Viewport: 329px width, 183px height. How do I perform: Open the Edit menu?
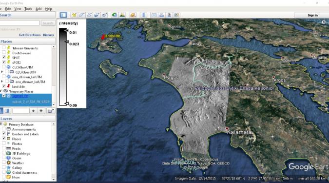coord(8,9)
